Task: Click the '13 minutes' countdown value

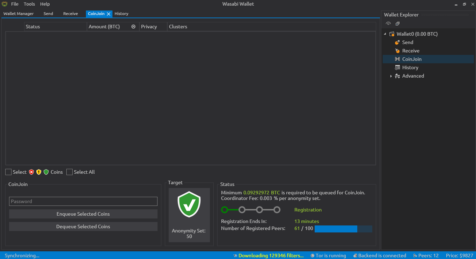Action: pos(307,221)
